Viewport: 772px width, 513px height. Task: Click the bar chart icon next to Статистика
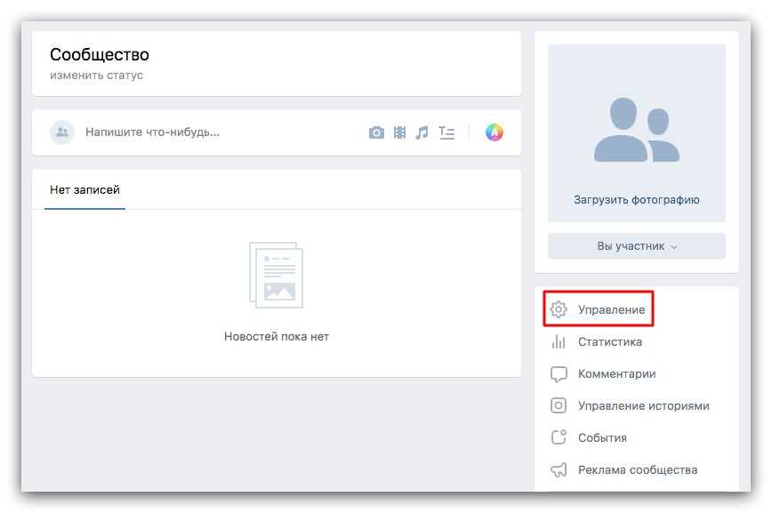coord(559,341)
